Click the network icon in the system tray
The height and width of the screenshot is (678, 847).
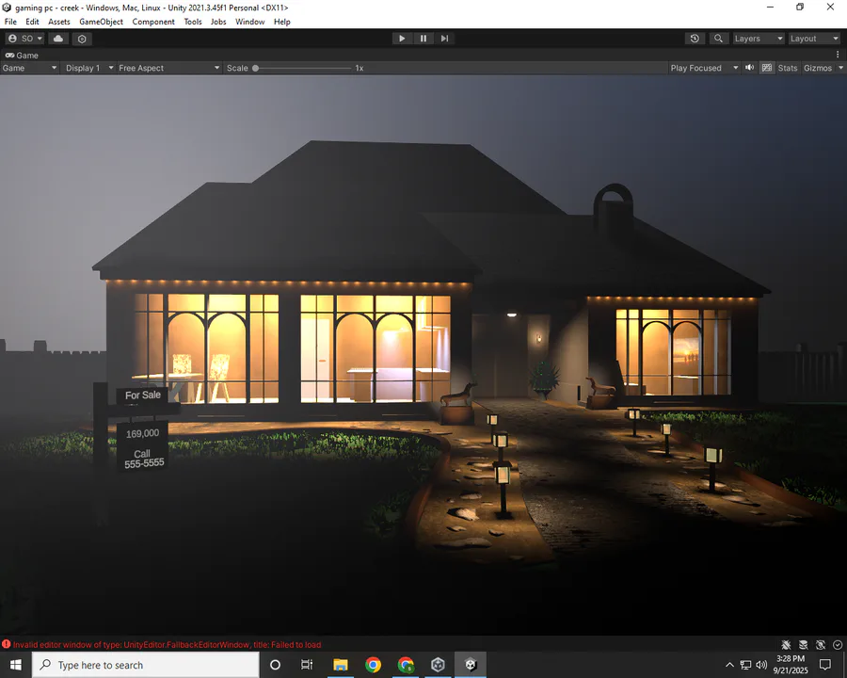(745, 665)
